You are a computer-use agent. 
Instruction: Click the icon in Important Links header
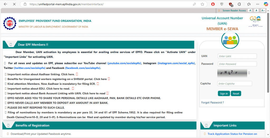[x=206, y=125]
